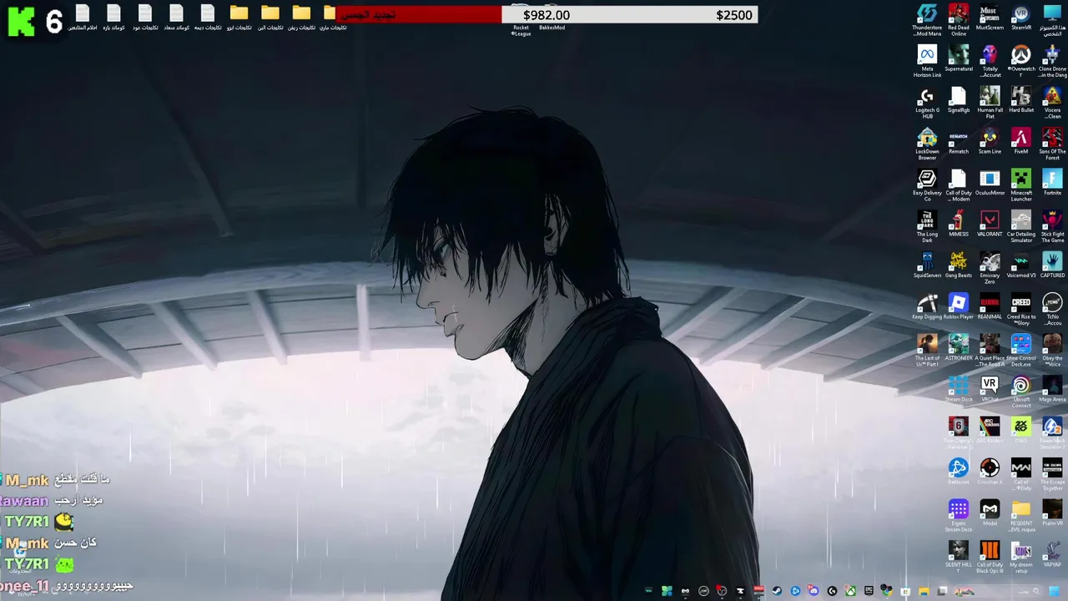Open the Fortnite desktop icon
Viewport: 1068px width, 601px height.
point(1052,183)
